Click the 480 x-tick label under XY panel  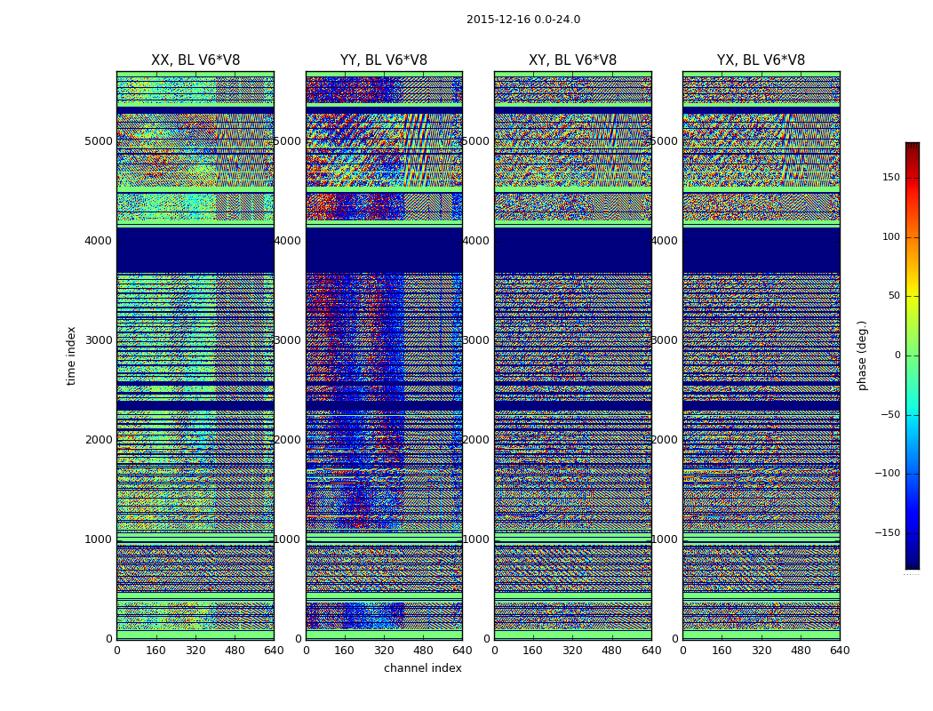point(611,651)
